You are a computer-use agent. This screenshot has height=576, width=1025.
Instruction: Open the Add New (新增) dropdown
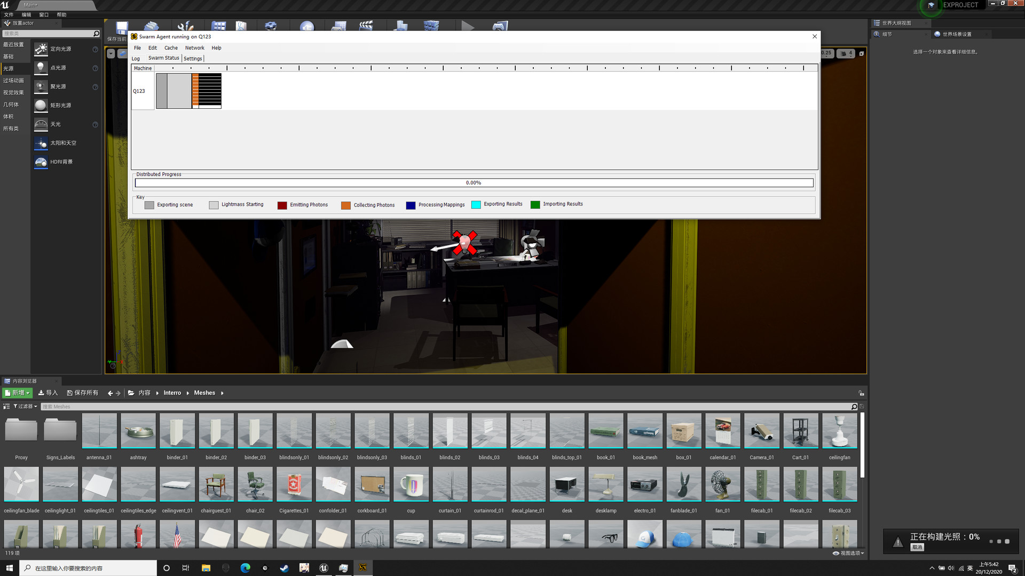pos(18,393)
